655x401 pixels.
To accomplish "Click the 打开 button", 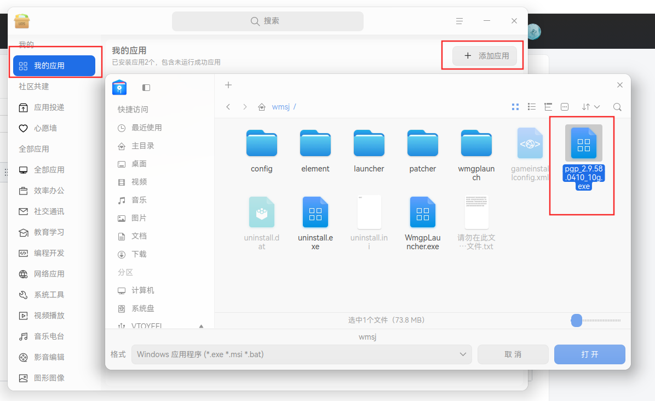I will pyautogui.click(x=589, y=354).
